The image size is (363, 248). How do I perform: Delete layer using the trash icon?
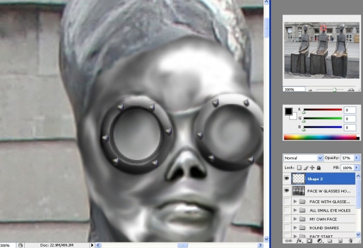coord(350,241)
